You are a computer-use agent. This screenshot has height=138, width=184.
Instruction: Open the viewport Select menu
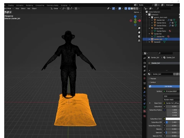pos(23,8)
